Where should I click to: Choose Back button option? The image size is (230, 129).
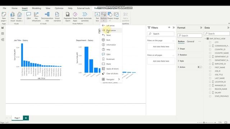(111, 40)
